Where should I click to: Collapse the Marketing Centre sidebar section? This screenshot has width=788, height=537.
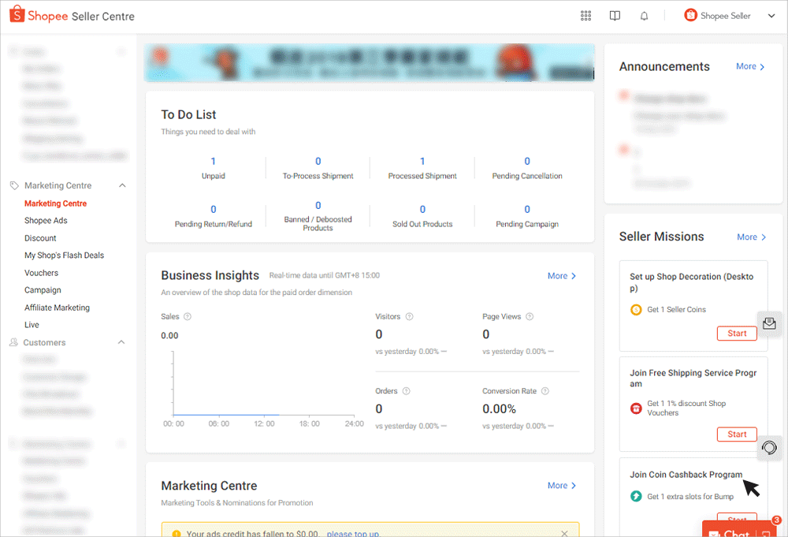(x=122, y=185)
